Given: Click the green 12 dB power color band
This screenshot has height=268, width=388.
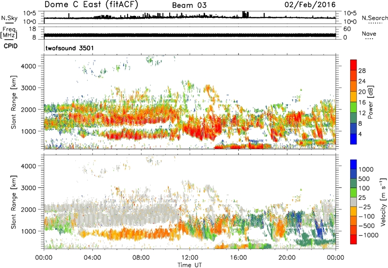Looking at the screenshot, I should (x=354, y=107).
